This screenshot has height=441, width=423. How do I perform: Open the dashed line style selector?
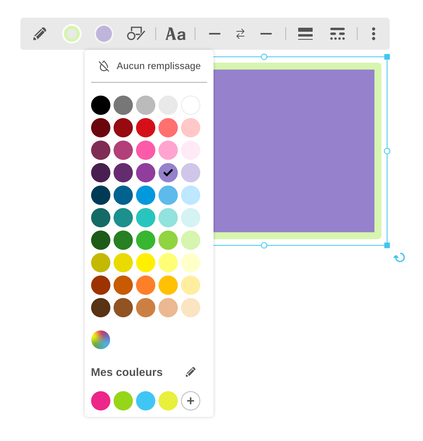coord(338,34)
